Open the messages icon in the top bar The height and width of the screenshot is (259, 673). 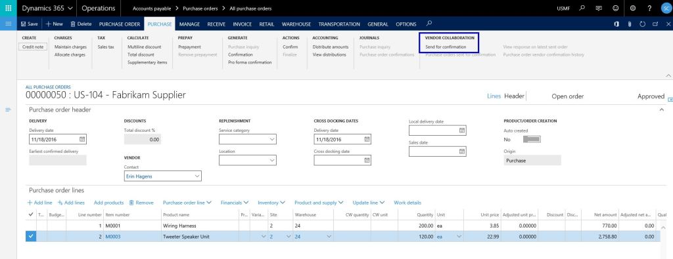599,8
